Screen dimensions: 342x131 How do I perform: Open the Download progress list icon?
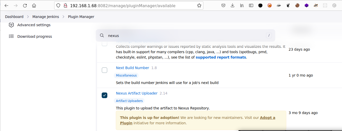tap(11, 36)
